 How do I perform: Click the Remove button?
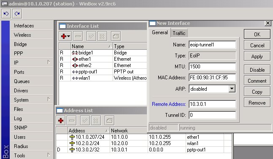pyautogui.click(x=257, y=102)
